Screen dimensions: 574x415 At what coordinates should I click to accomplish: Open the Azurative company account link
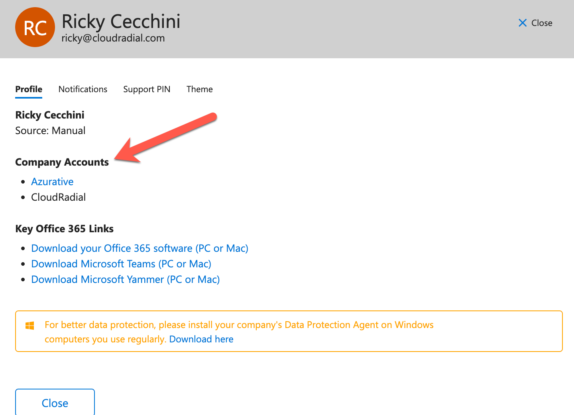(x=52, y=182)
